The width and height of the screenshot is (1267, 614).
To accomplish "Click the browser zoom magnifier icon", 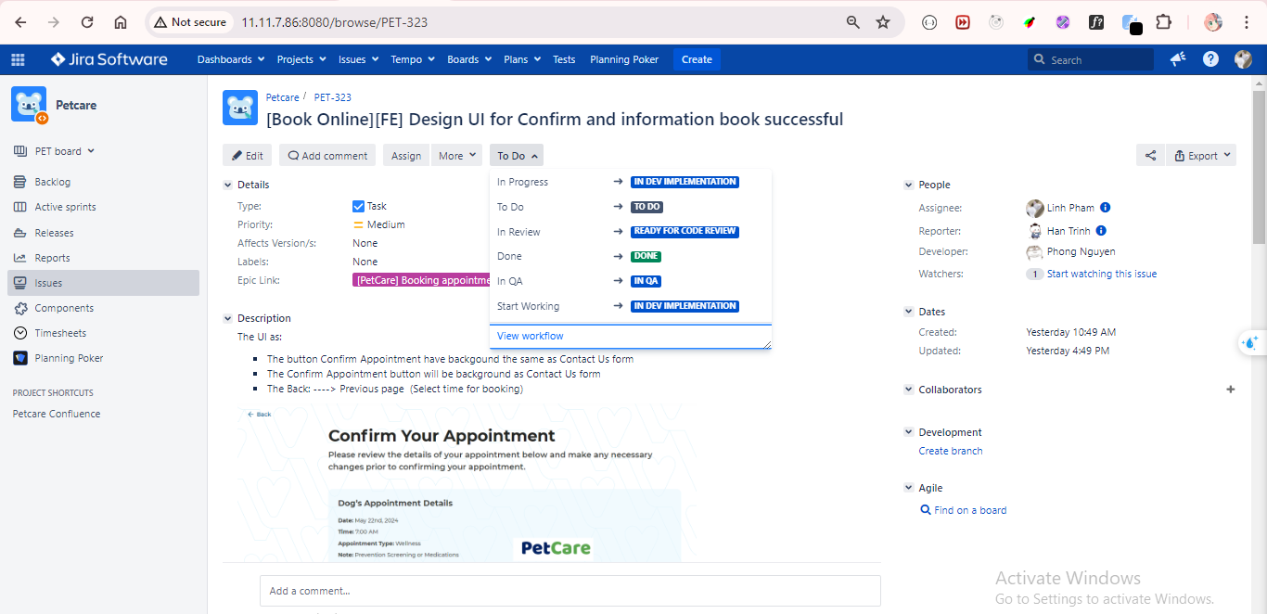I will coord(852,22).
